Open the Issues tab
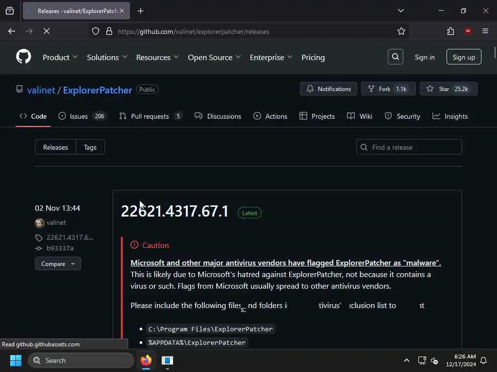The image size is (497, 372). [x=82, y=116]
